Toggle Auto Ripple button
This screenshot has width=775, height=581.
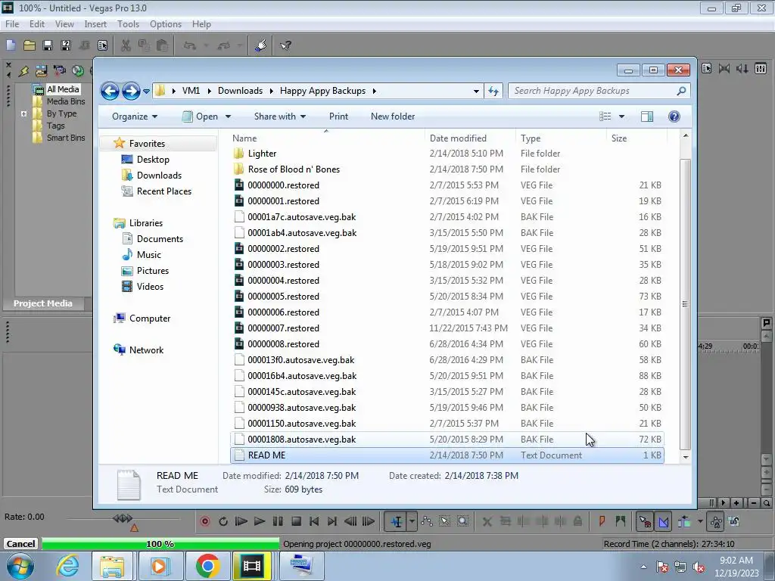[x=684, y=521]
